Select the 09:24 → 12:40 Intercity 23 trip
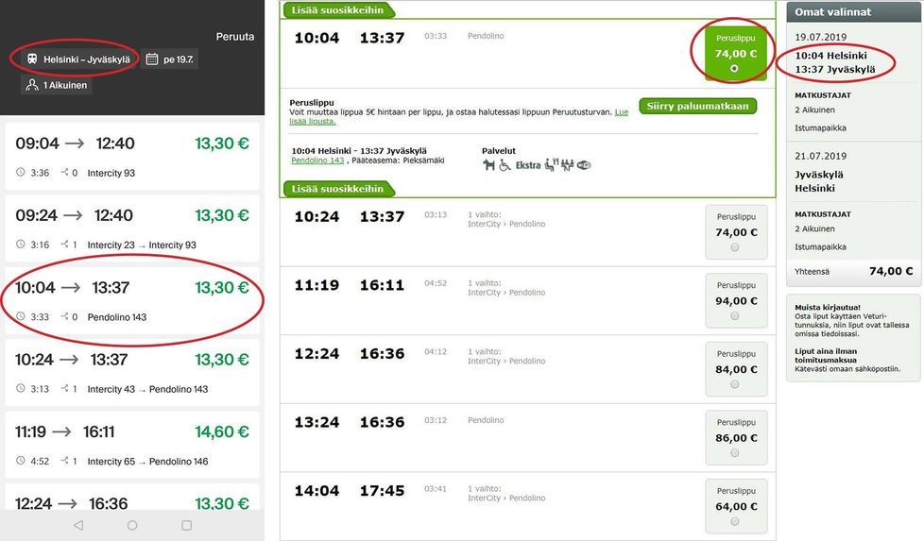 tap(132, 228)
